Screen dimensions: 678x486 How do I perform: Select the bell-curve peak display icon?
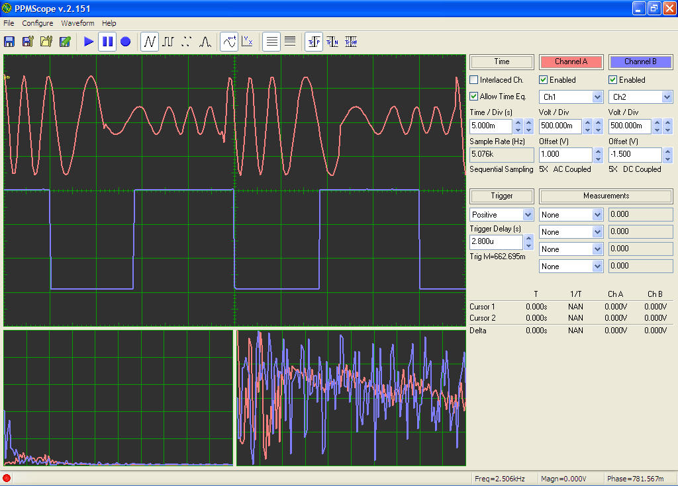pyautogui.click(x=205, y=42)
